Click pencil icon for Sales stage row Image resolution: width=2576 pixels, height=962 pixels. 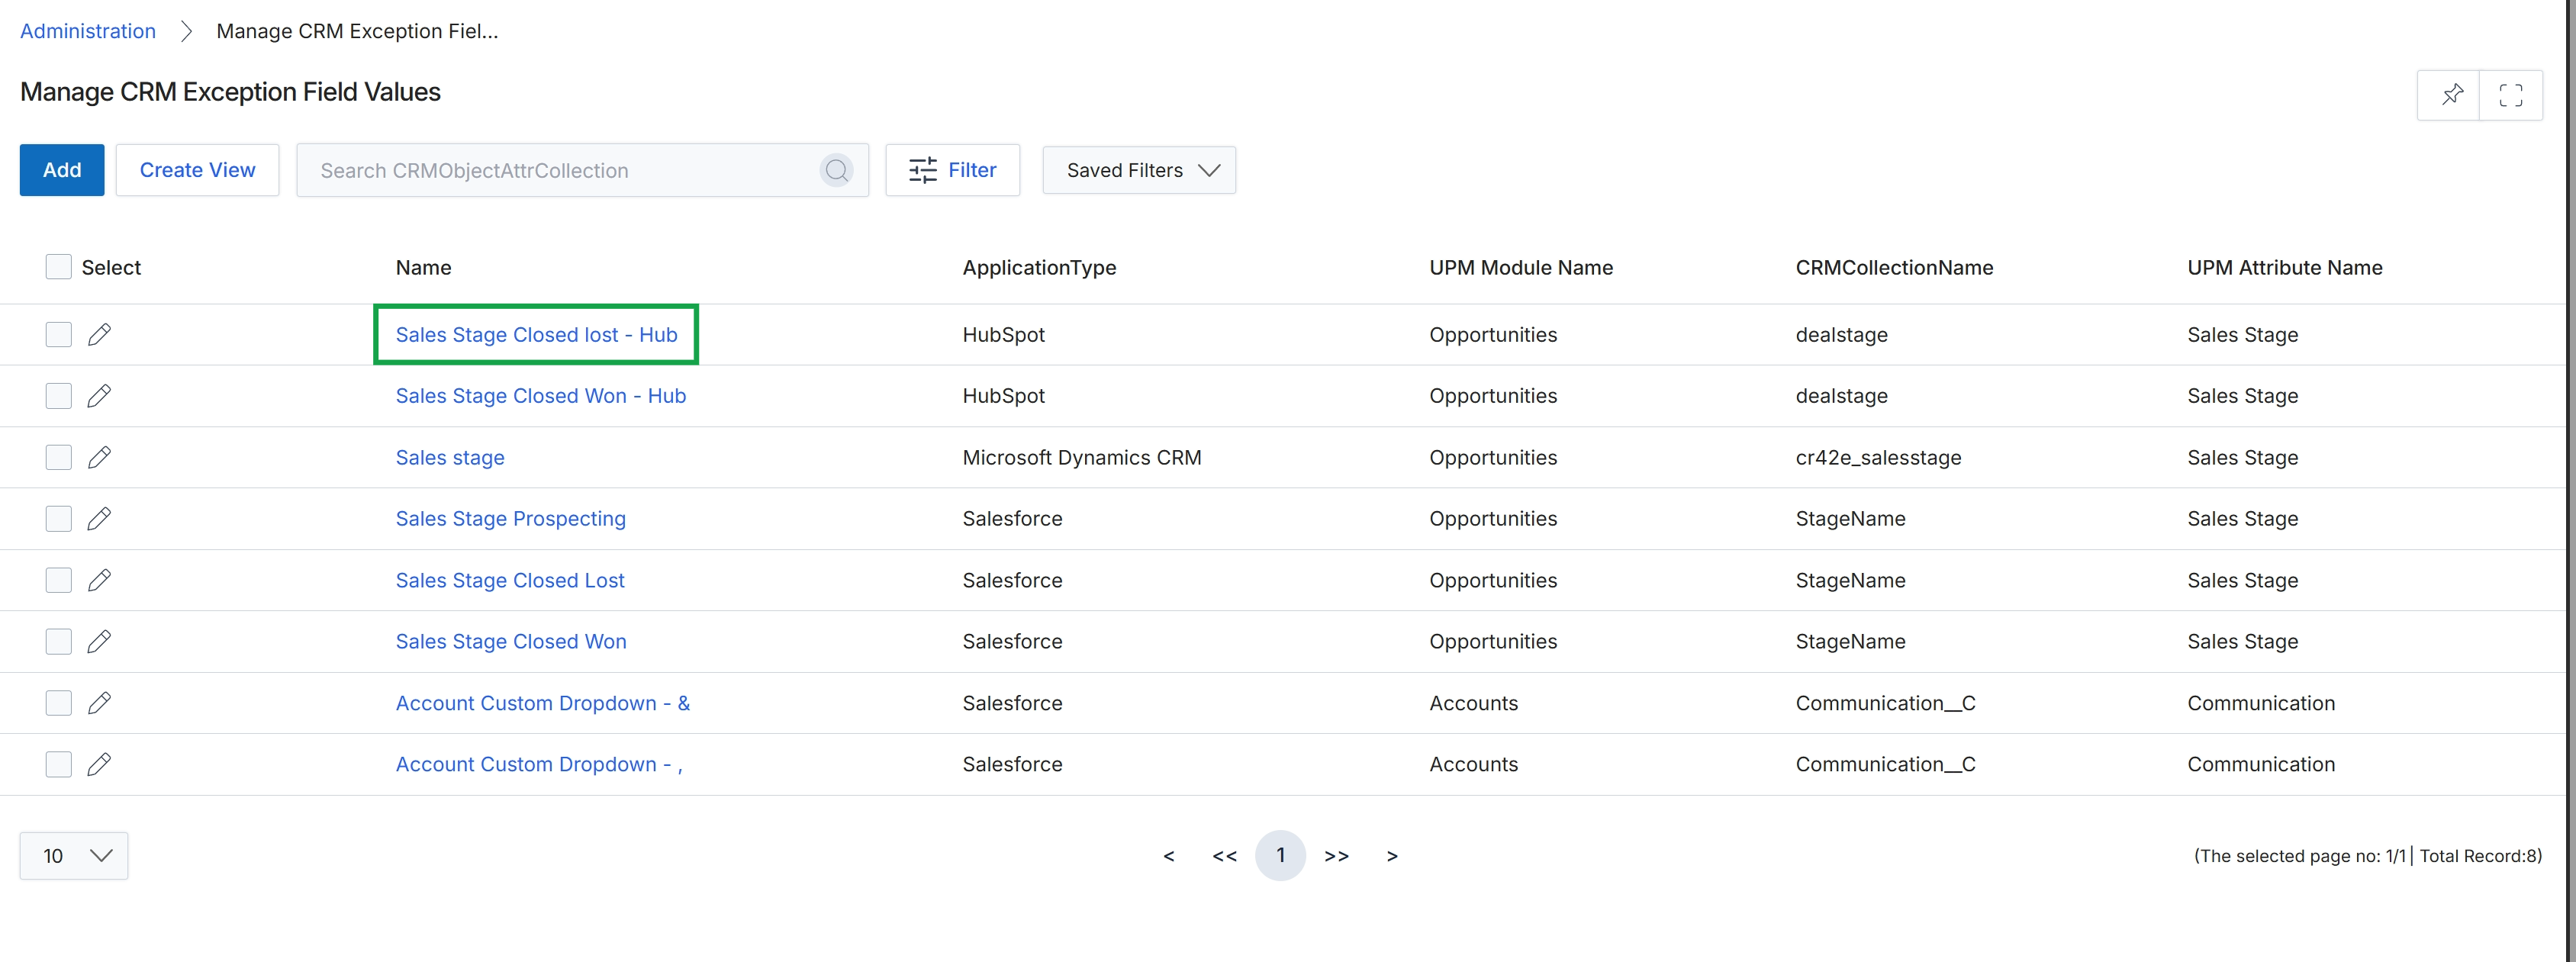(99, 457)
